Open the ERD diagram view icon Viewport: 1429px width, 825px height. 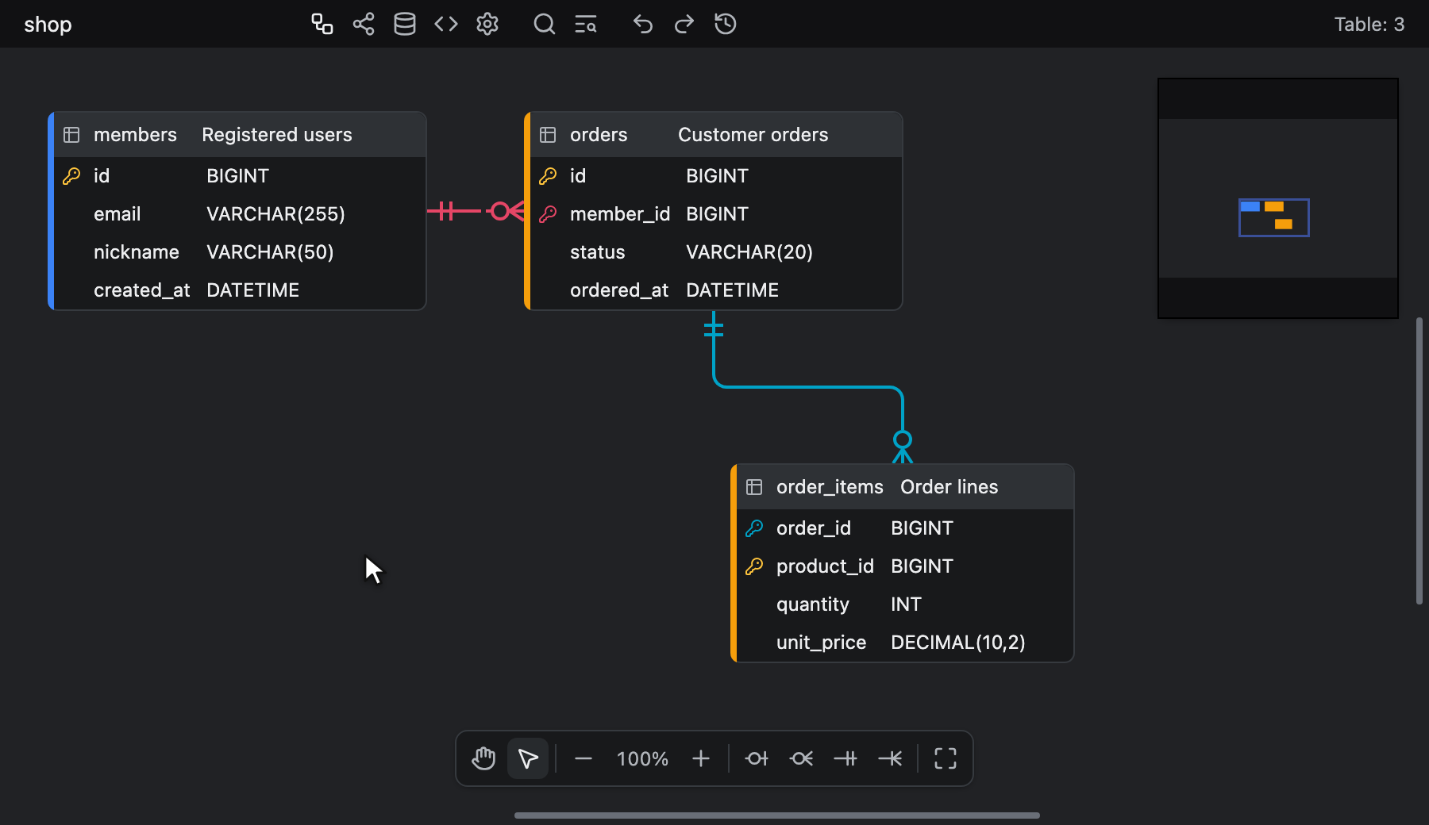(322, 24)
